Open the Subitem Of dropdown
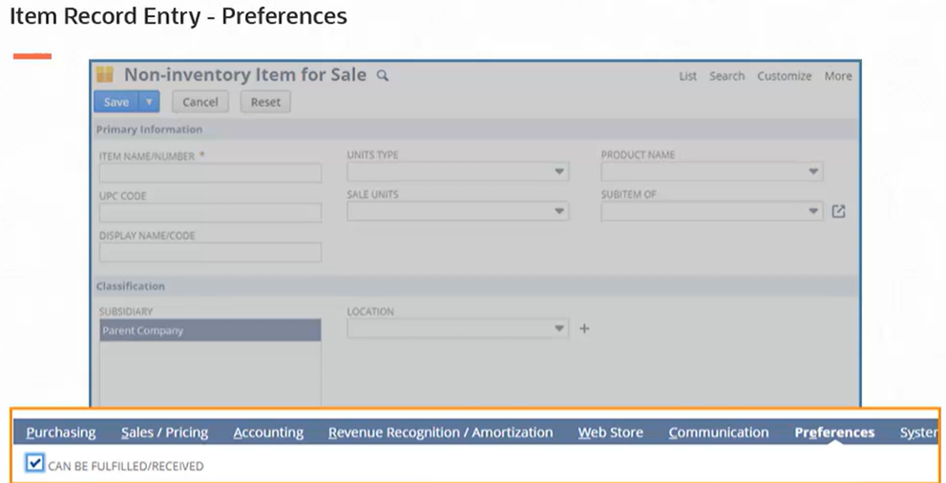The height and width of the screenshot is (483, 946). 813,211
